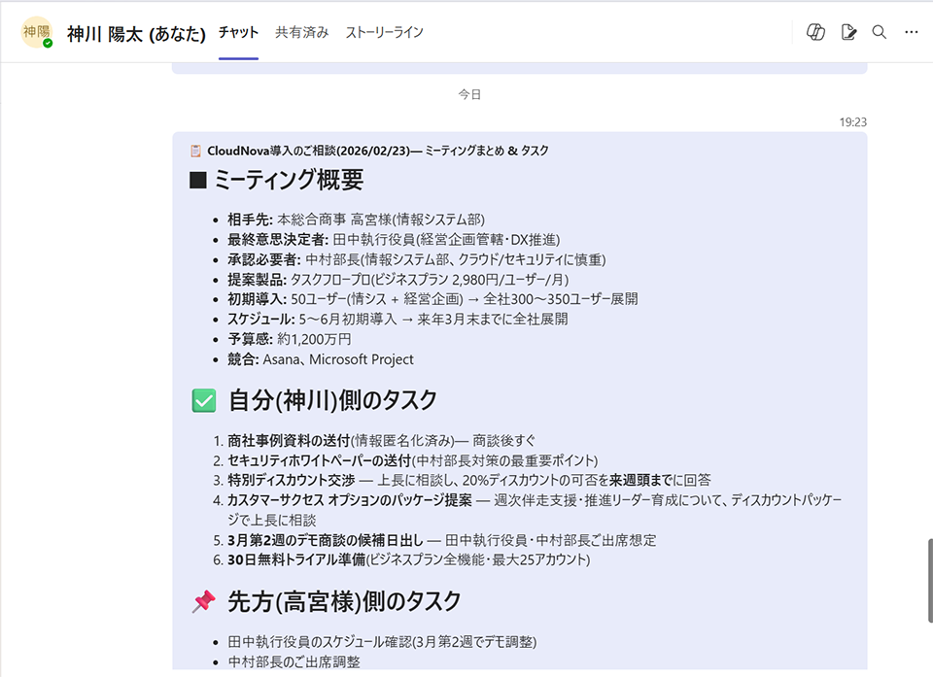The width and height of the screenshot is (933, 677).
Task: Click the 今日 date separator label
Action: coord(469,94)
